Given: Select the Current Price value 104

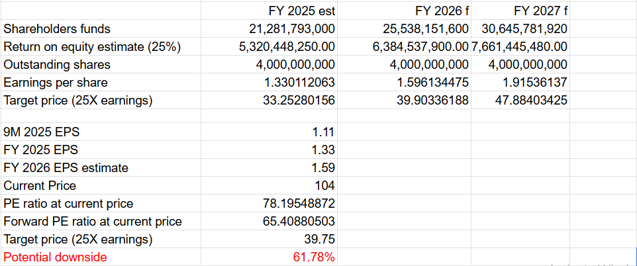Looking at the screenshot, I should (324, 185).
